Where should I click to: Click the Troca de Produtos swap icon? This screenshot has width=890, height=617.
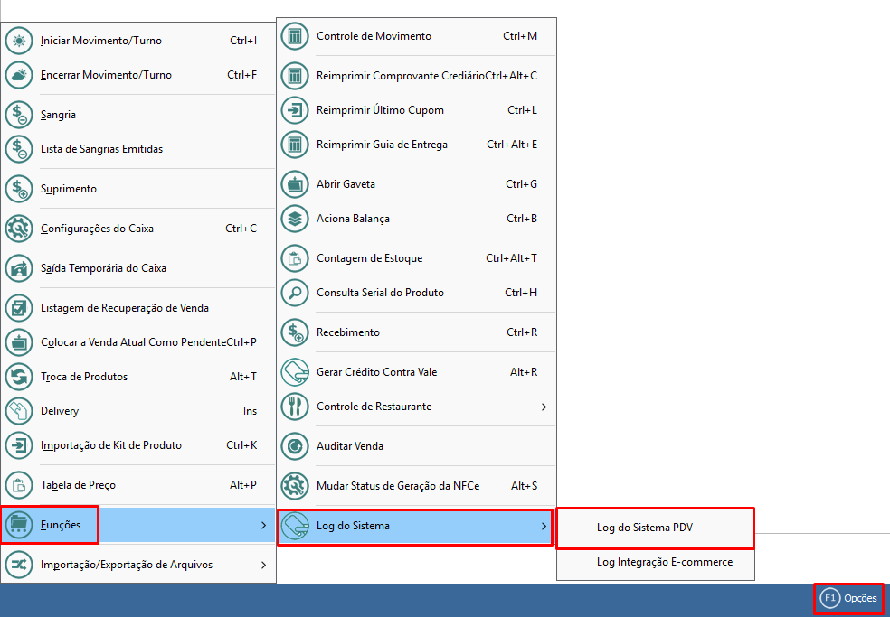point(19,377)
